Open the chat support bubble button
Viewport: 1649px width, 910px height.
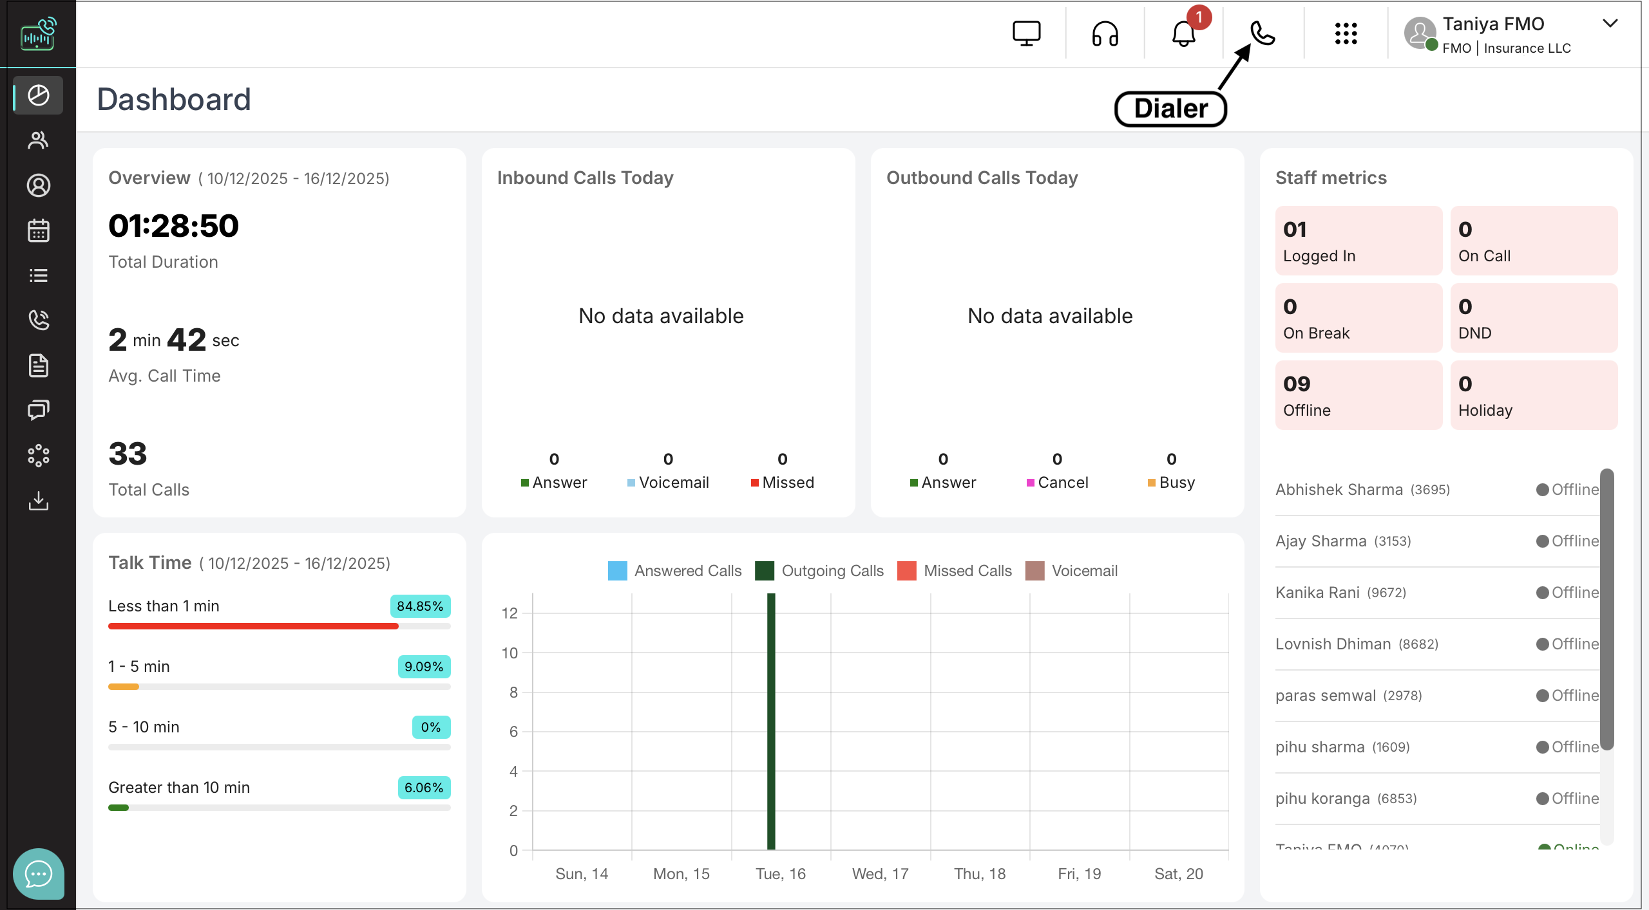point(38,873)
